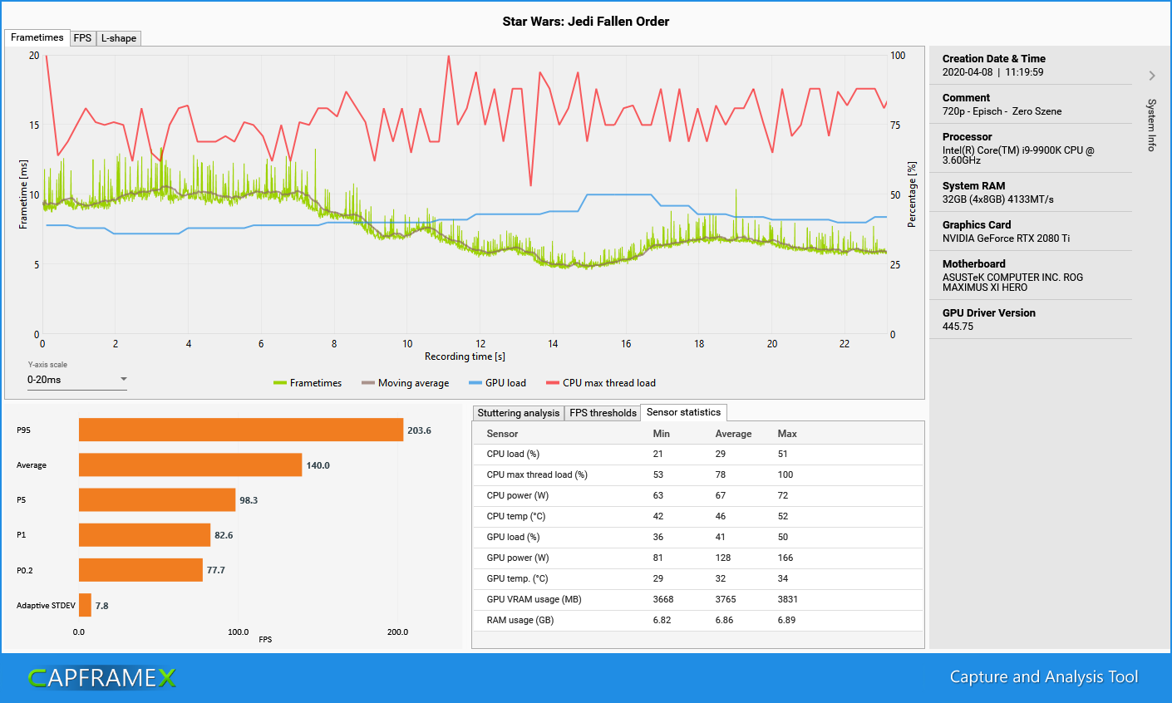The height and width of the screenshot is (703, 1172).
Task: Click the comment text 720p - Episch - Zero Szene
Action: [1002, 111]
